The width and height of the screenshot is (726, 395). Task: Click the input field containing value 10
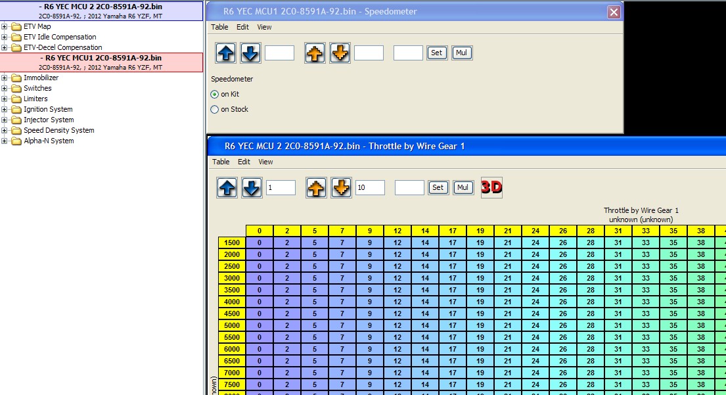point(370,188)
